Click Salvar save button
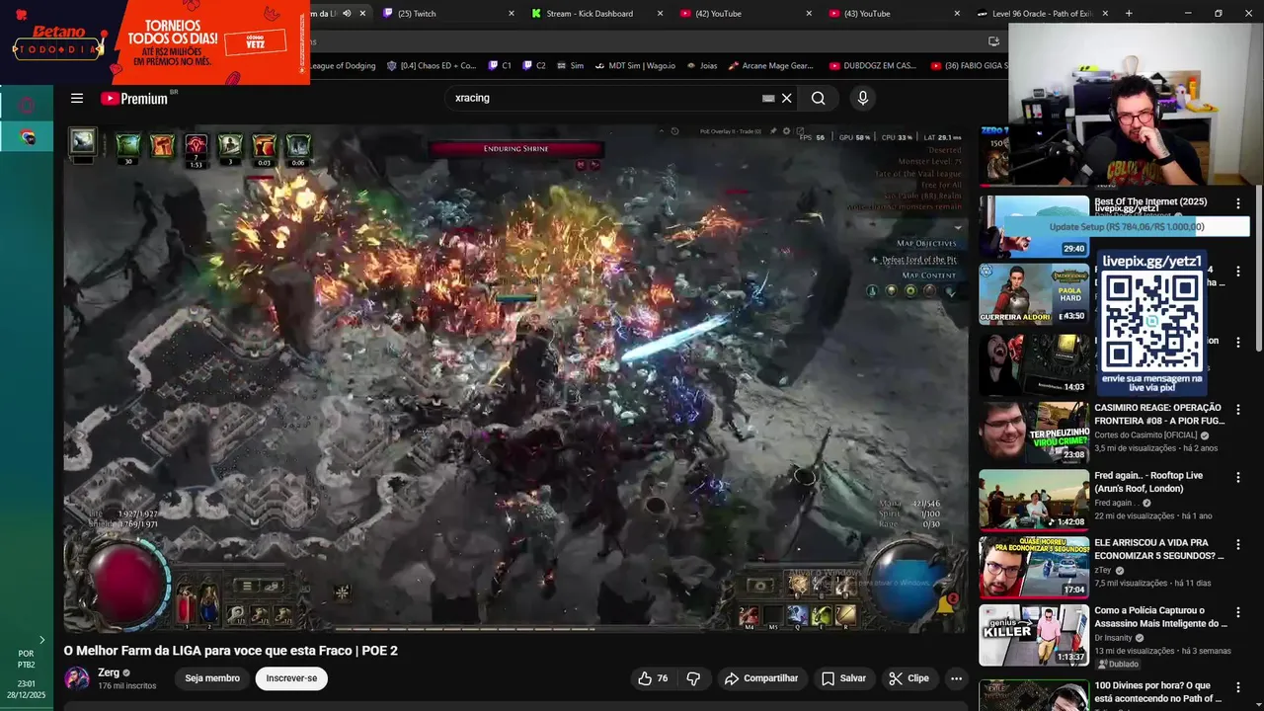 click(843, 678)
